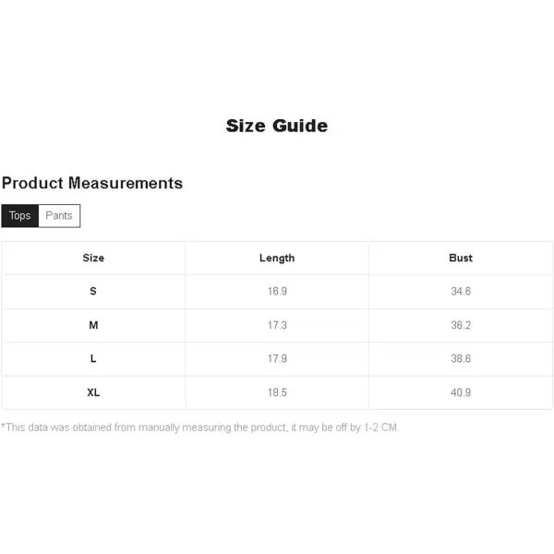Image resolution: width=554 pixels, height=554 pixels.
Task: Click the 38.6 bust value
Action: click(x=461, y=358)
